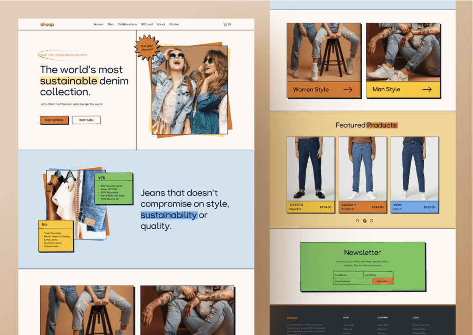Screen dimensions: 473x335
Task: Click the highlighted word 'sustainable' in headline
Action: (x=68, y=81)
